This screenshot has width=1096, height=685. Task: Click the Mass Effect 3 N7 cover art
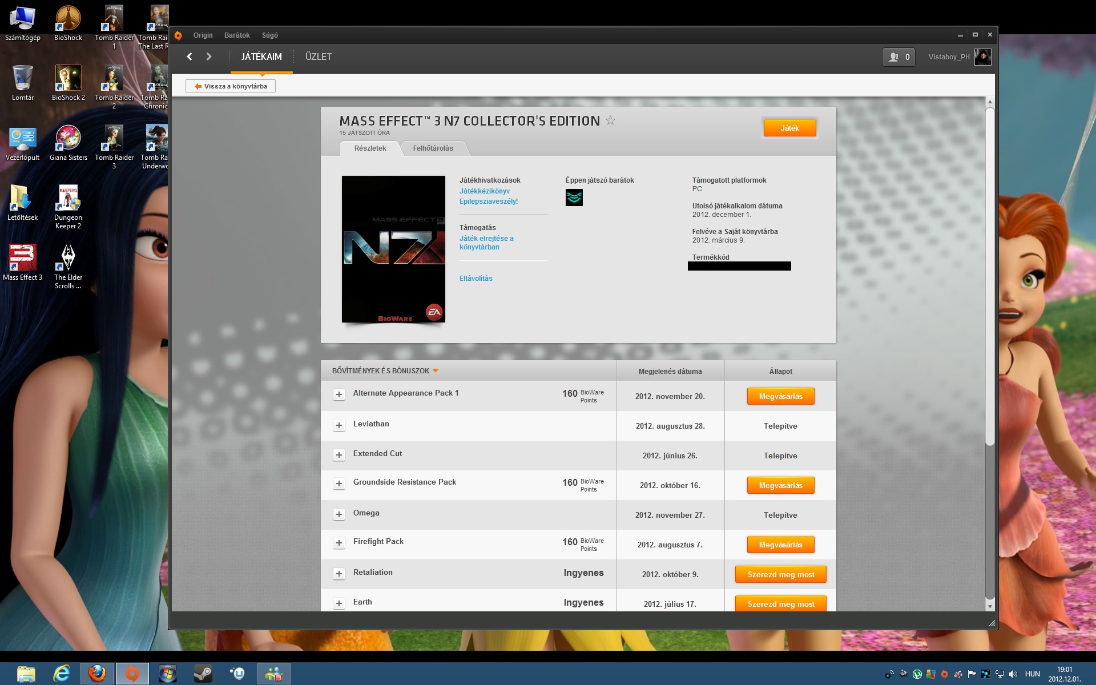click(x=393, y=249)
